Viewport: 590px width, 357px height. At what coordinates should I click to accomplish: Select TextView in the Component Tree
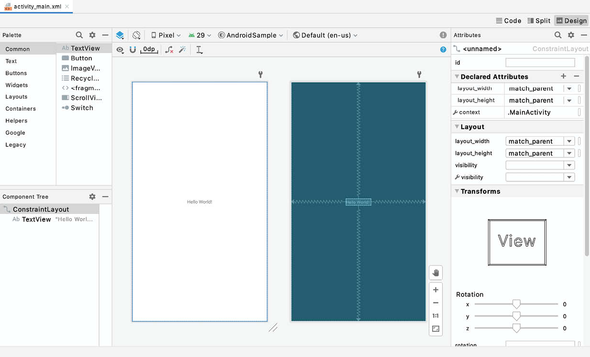49,219
